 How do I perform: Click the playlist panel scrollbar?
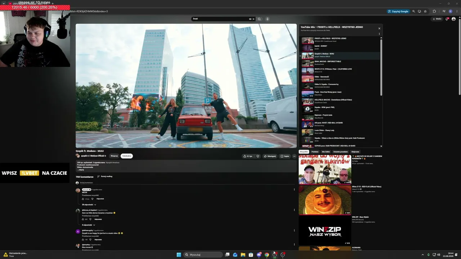tap(381, 67)
